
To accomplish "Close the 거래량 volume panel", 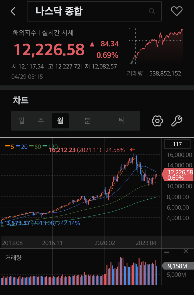I will pos(186,251).
